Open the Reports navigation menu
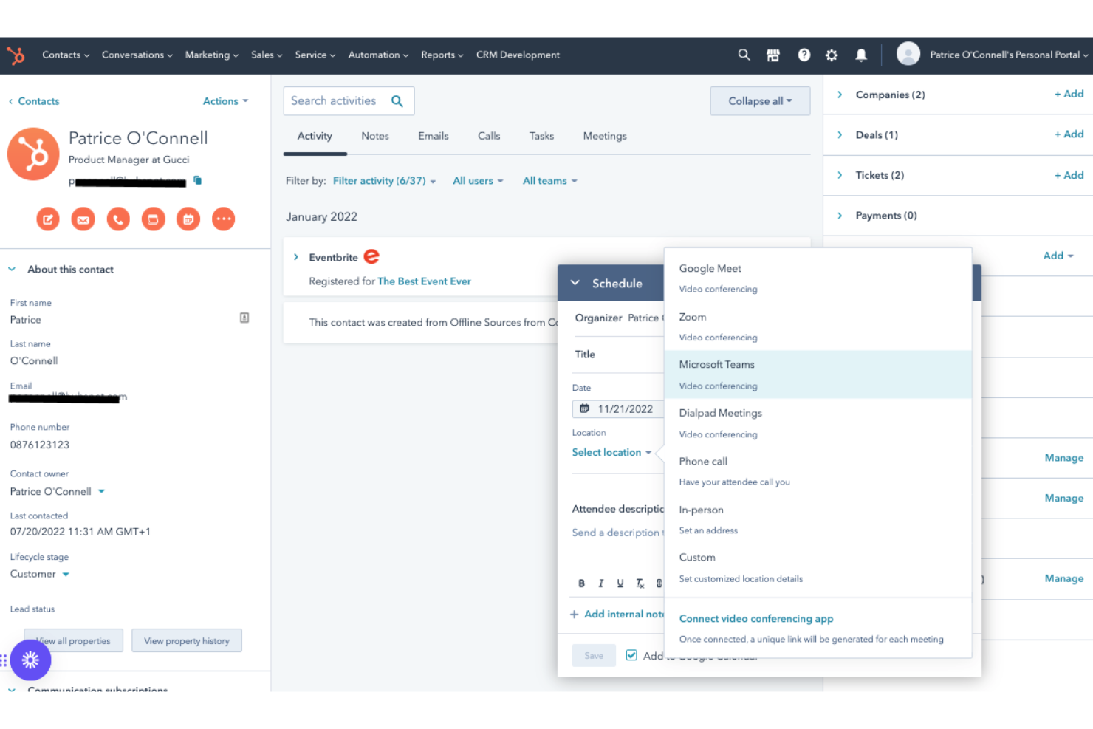 pos(442,55)
